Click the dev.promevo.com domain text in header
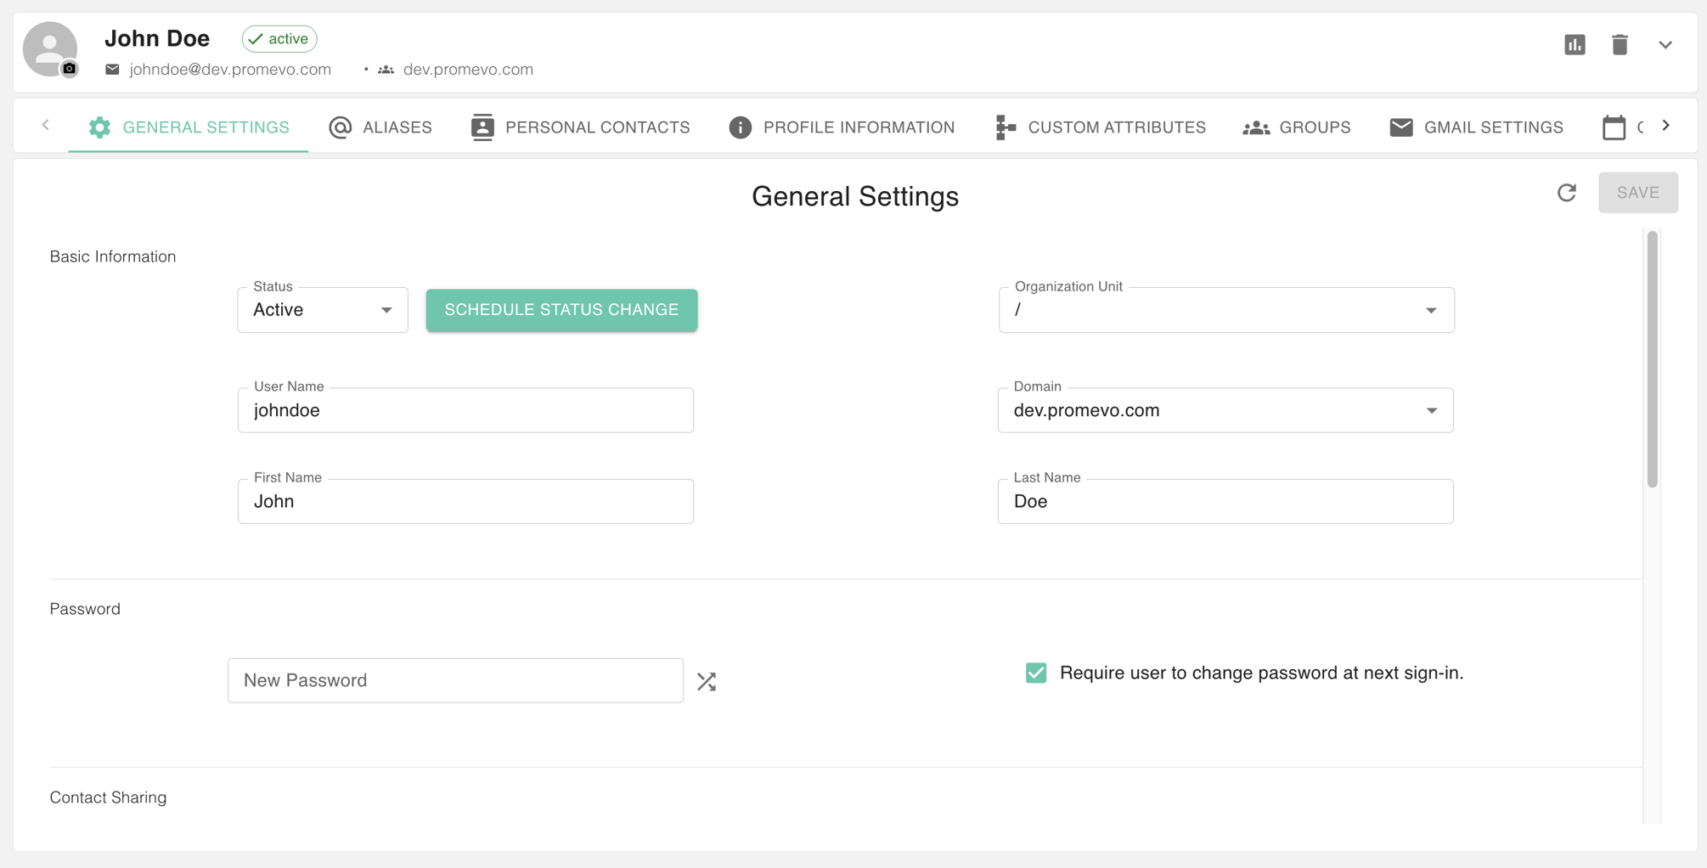Image resolution: width=1707 pixels, height=868 pixels. (468, 70)
